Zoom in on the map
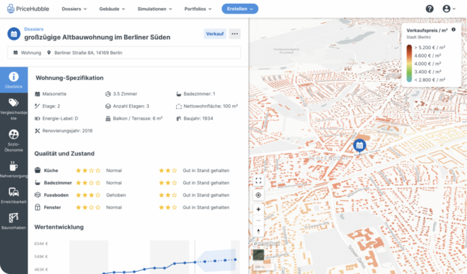 pyautogui.click(x=258, y=209)
